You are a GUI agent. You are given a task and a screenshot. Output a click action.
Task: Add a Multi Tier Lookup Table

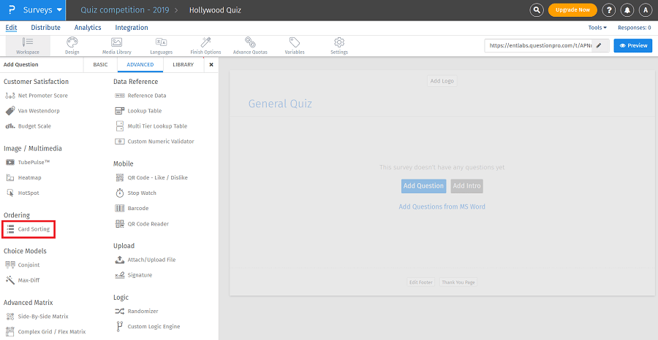point(151,126)
